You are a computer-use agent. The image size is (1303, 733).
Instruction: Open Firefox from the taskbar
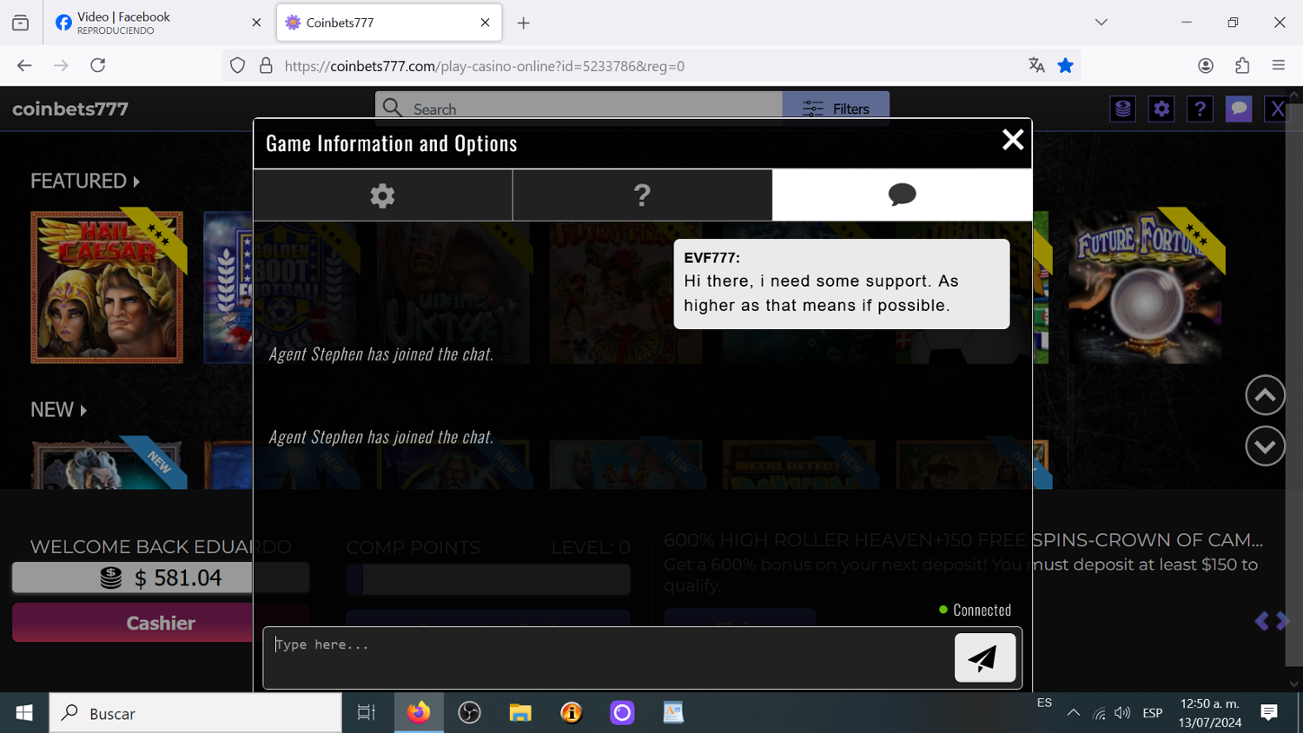click(x=419, y=713)
